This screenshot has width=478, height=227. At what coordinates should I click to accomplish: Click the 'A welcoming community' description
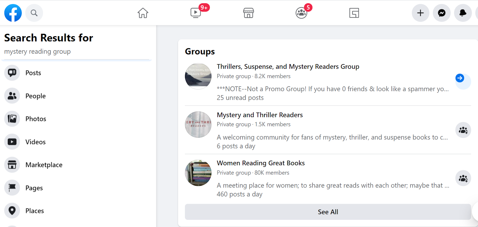[x=332, y=137]
